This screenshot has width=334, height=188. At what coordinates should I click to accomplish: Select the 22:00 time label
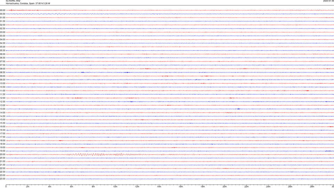(2, 169)
